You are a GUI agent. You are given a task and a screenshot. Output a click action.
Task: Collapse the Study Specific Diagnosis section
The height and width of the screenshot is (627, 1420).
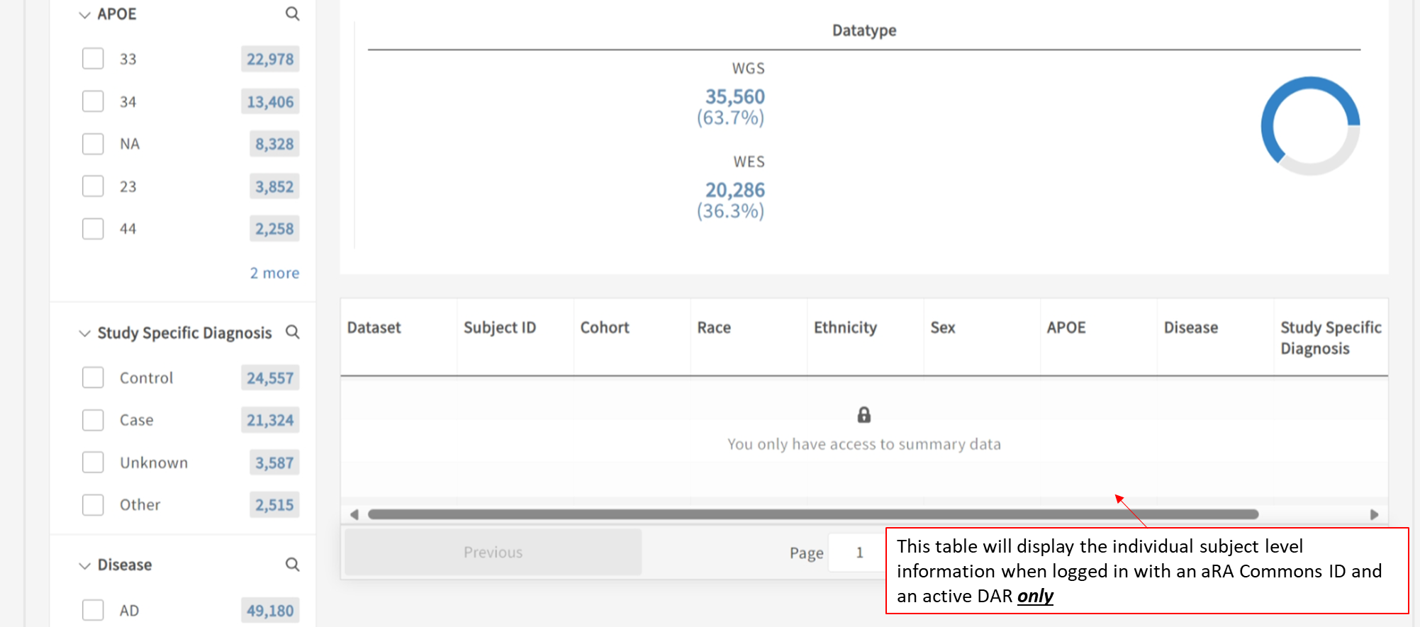point(84,333)
